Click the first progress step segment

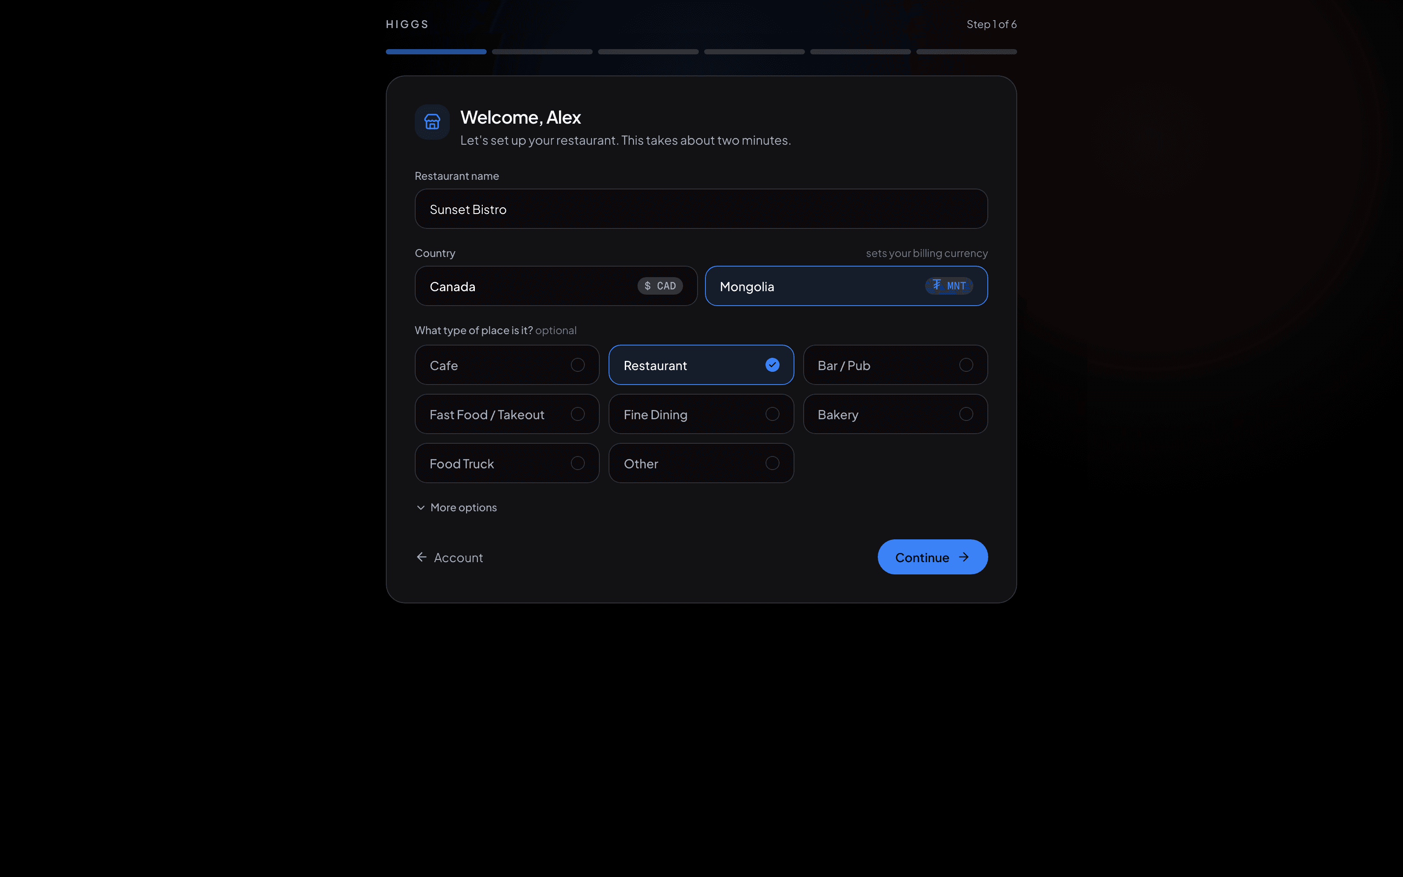tap(436, 52)
